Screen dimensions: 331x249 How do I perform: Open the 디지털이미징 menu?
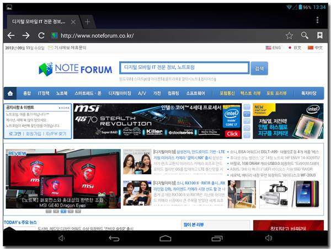(x=120, y=93)
